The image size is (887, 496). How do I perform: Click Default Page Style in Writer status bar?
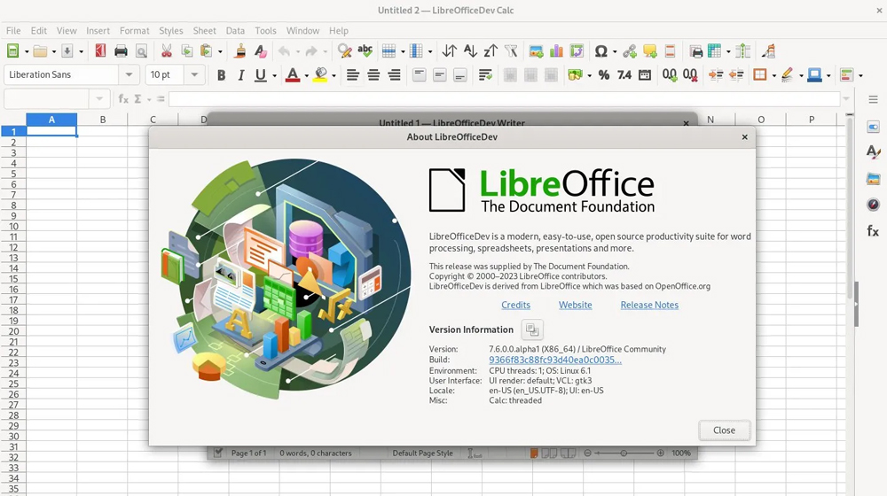[x=422, y=453]
